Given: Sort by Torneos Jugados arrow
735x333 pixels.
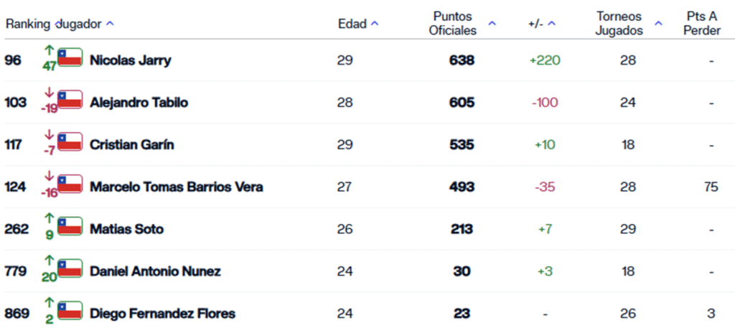Looking at the screenshot, I should [x=659, y=24].
